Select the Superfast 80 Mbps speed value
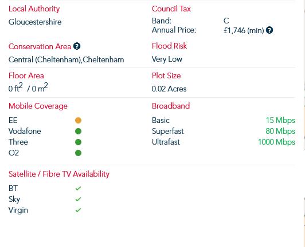 pos(280,131)
